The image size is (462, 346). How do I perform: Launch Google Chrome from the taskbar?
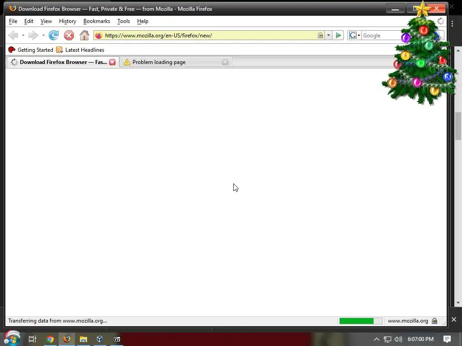click(50, 339)
